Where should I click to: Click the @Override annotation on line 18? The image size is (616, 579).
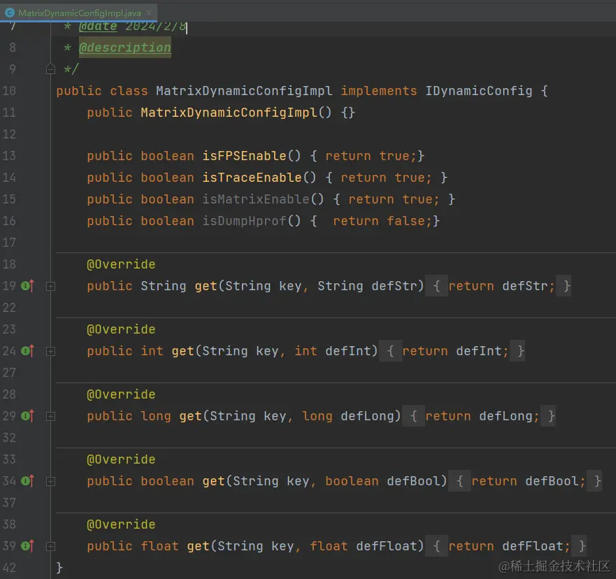pyautogui.click(x=121, y=264)
